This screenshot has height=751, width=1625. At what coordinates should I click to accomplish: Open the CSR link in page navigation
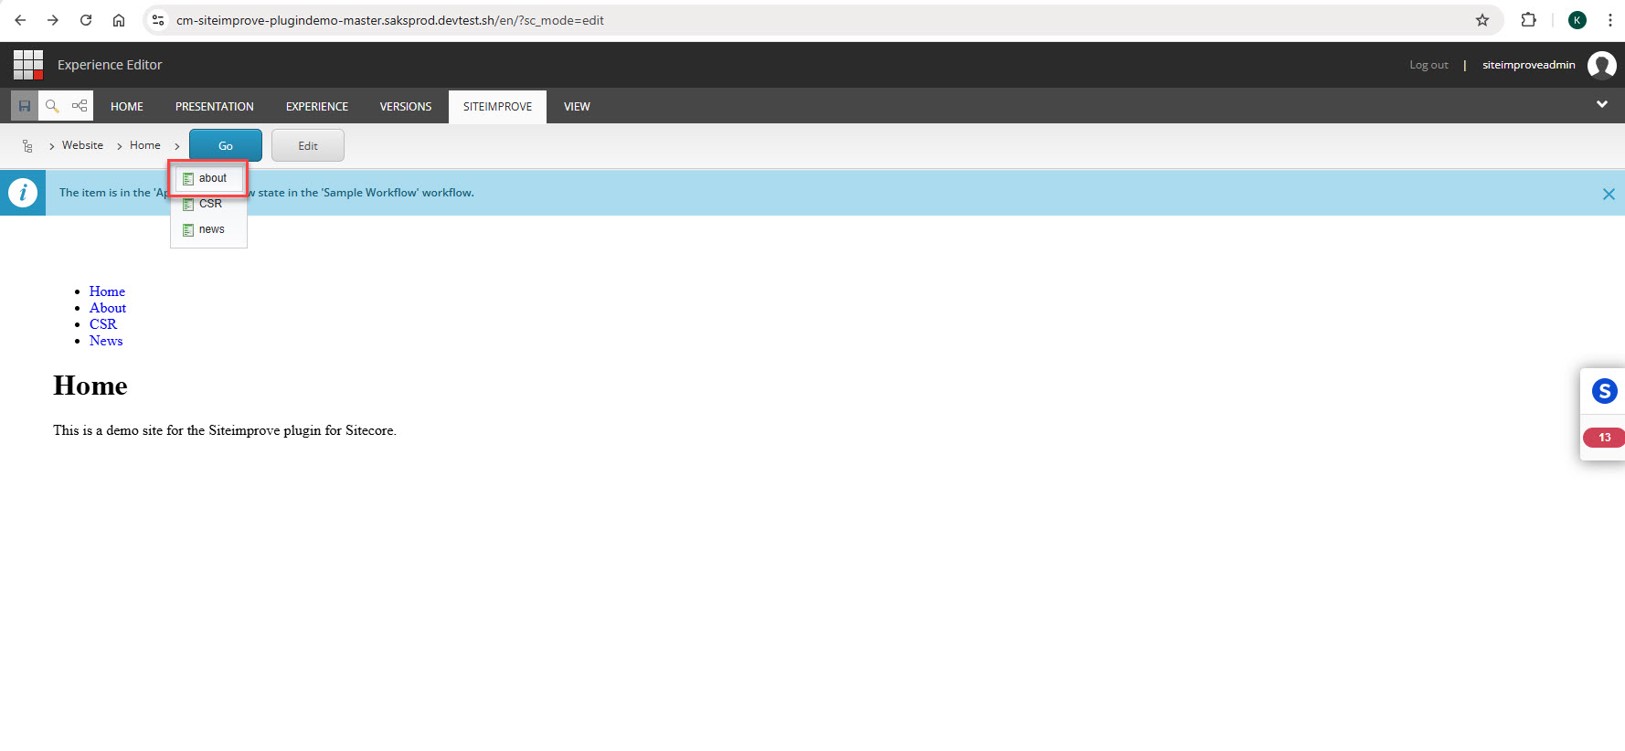(103, 324)
